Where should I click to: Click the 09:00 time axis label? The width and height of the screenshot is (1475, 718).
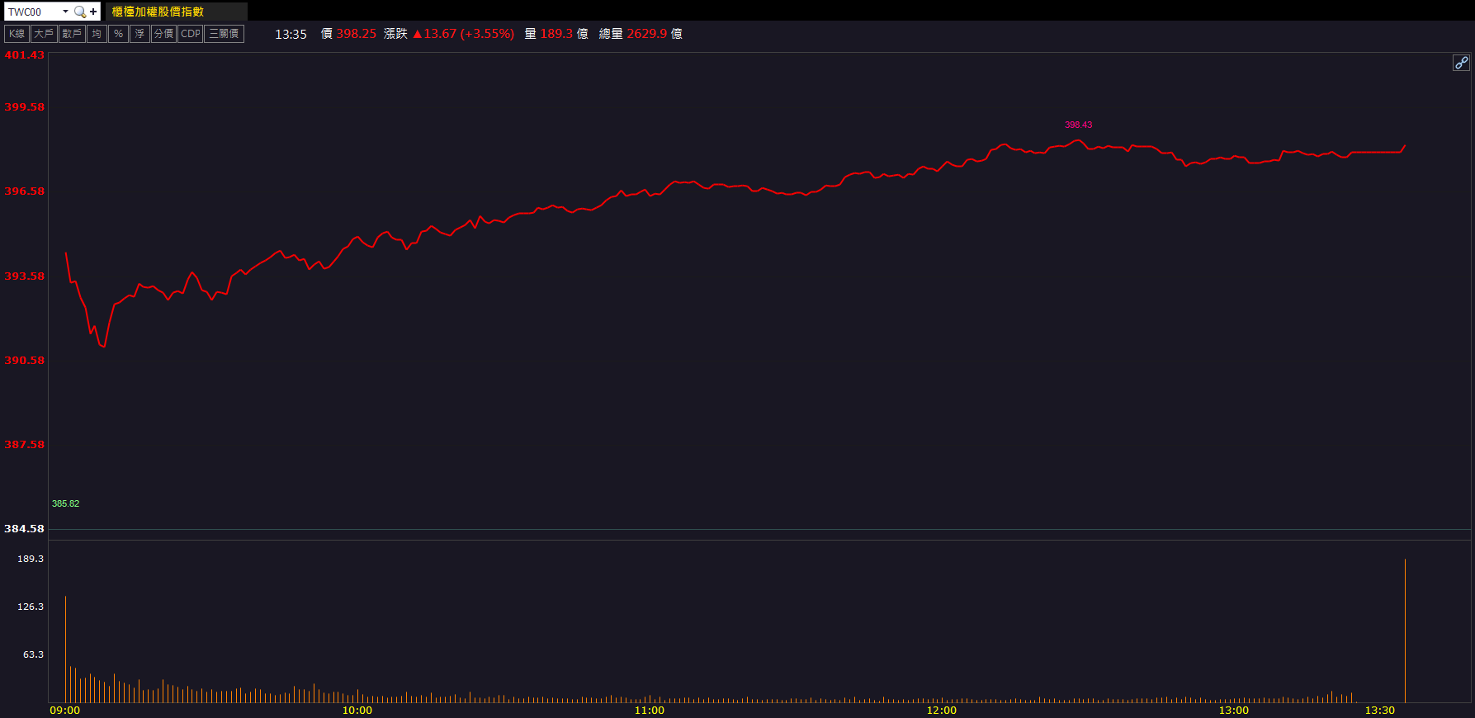coord(65,711)
